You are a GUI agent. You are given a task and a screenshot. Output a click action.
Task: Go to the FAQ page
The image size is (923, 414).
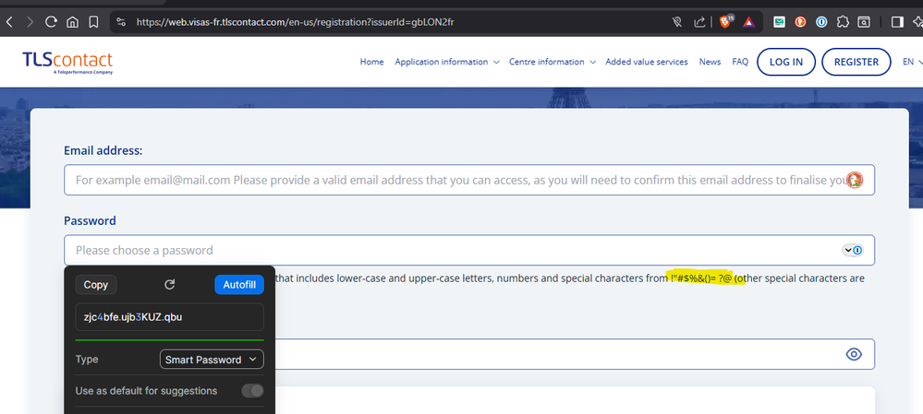click(740, 62)
